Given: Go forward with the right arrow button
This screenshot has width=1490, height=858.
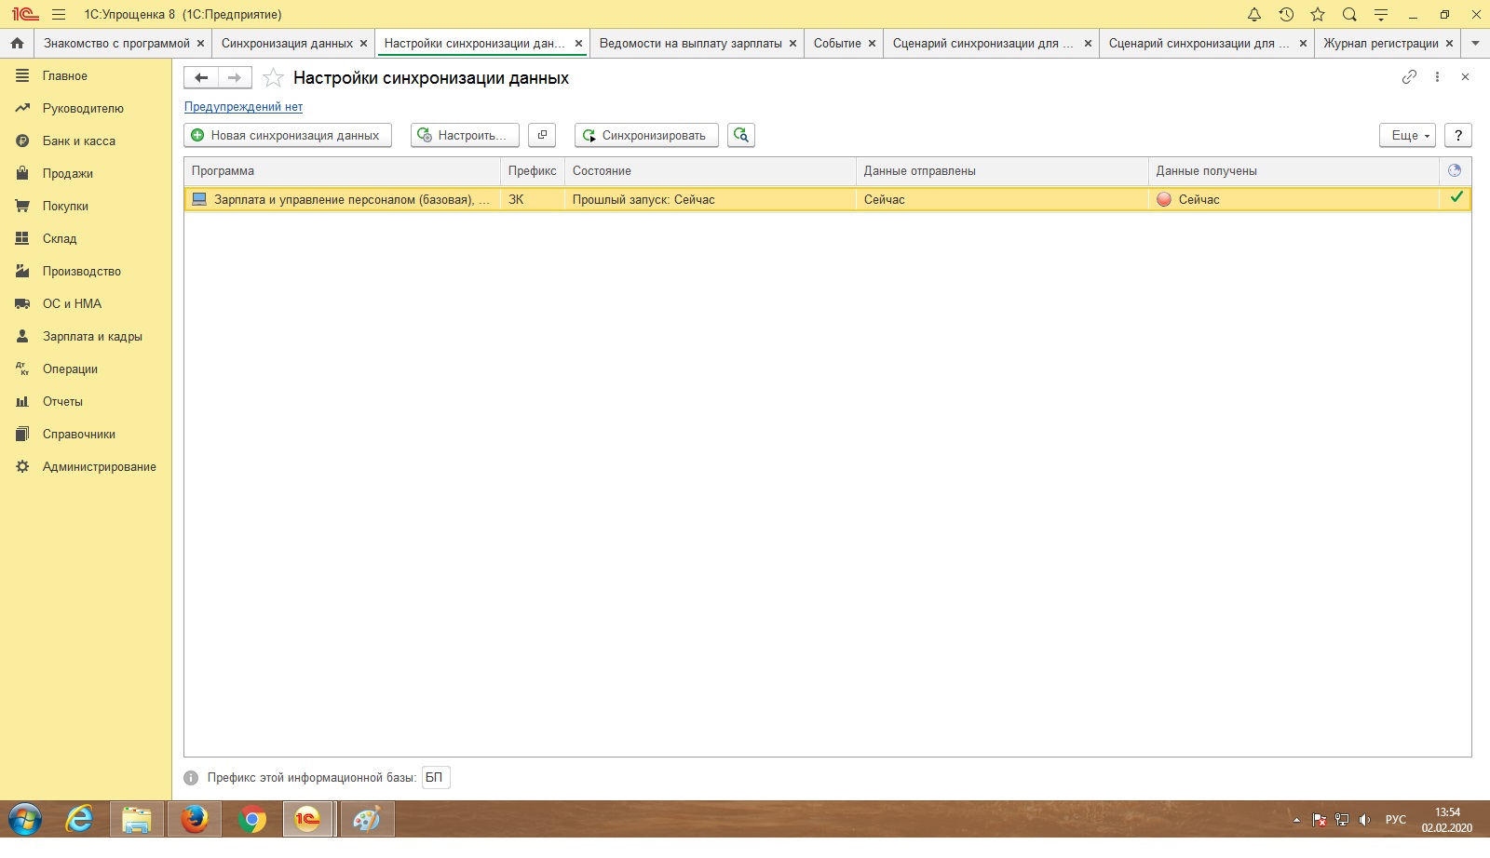Looking at the screenshot, I should (235, 77).
